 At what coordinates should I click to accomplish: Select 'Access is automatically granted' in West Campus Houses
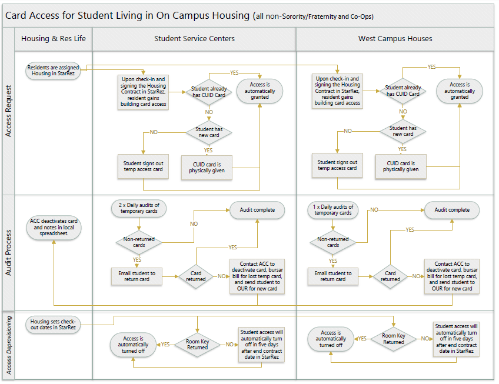pos(459,91)
